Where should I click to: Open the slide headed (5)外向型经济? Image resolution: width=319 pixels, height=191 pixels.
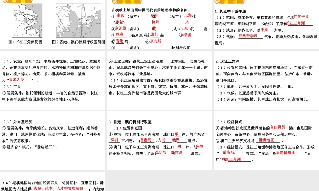click(53, 140)
